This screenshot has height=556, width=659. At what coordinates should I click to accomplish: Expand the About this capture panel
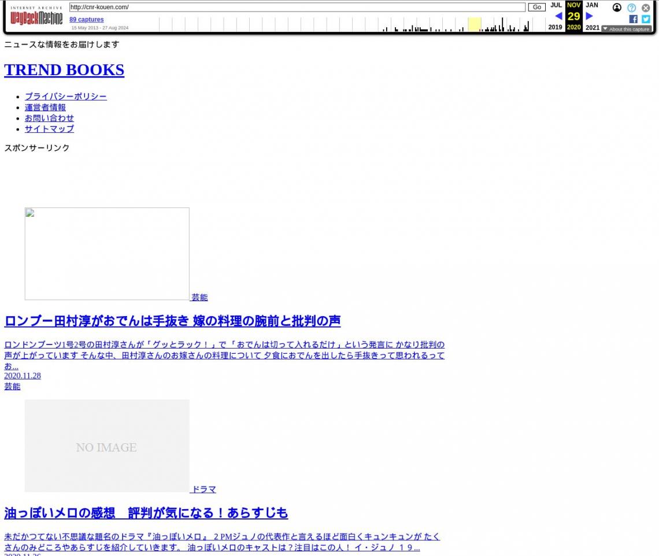(626, 29)
